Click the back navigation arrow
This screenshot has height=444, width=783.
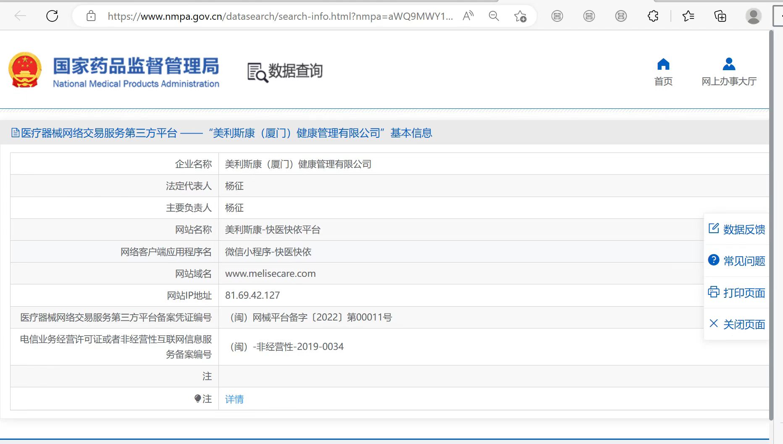pos(20,16)
